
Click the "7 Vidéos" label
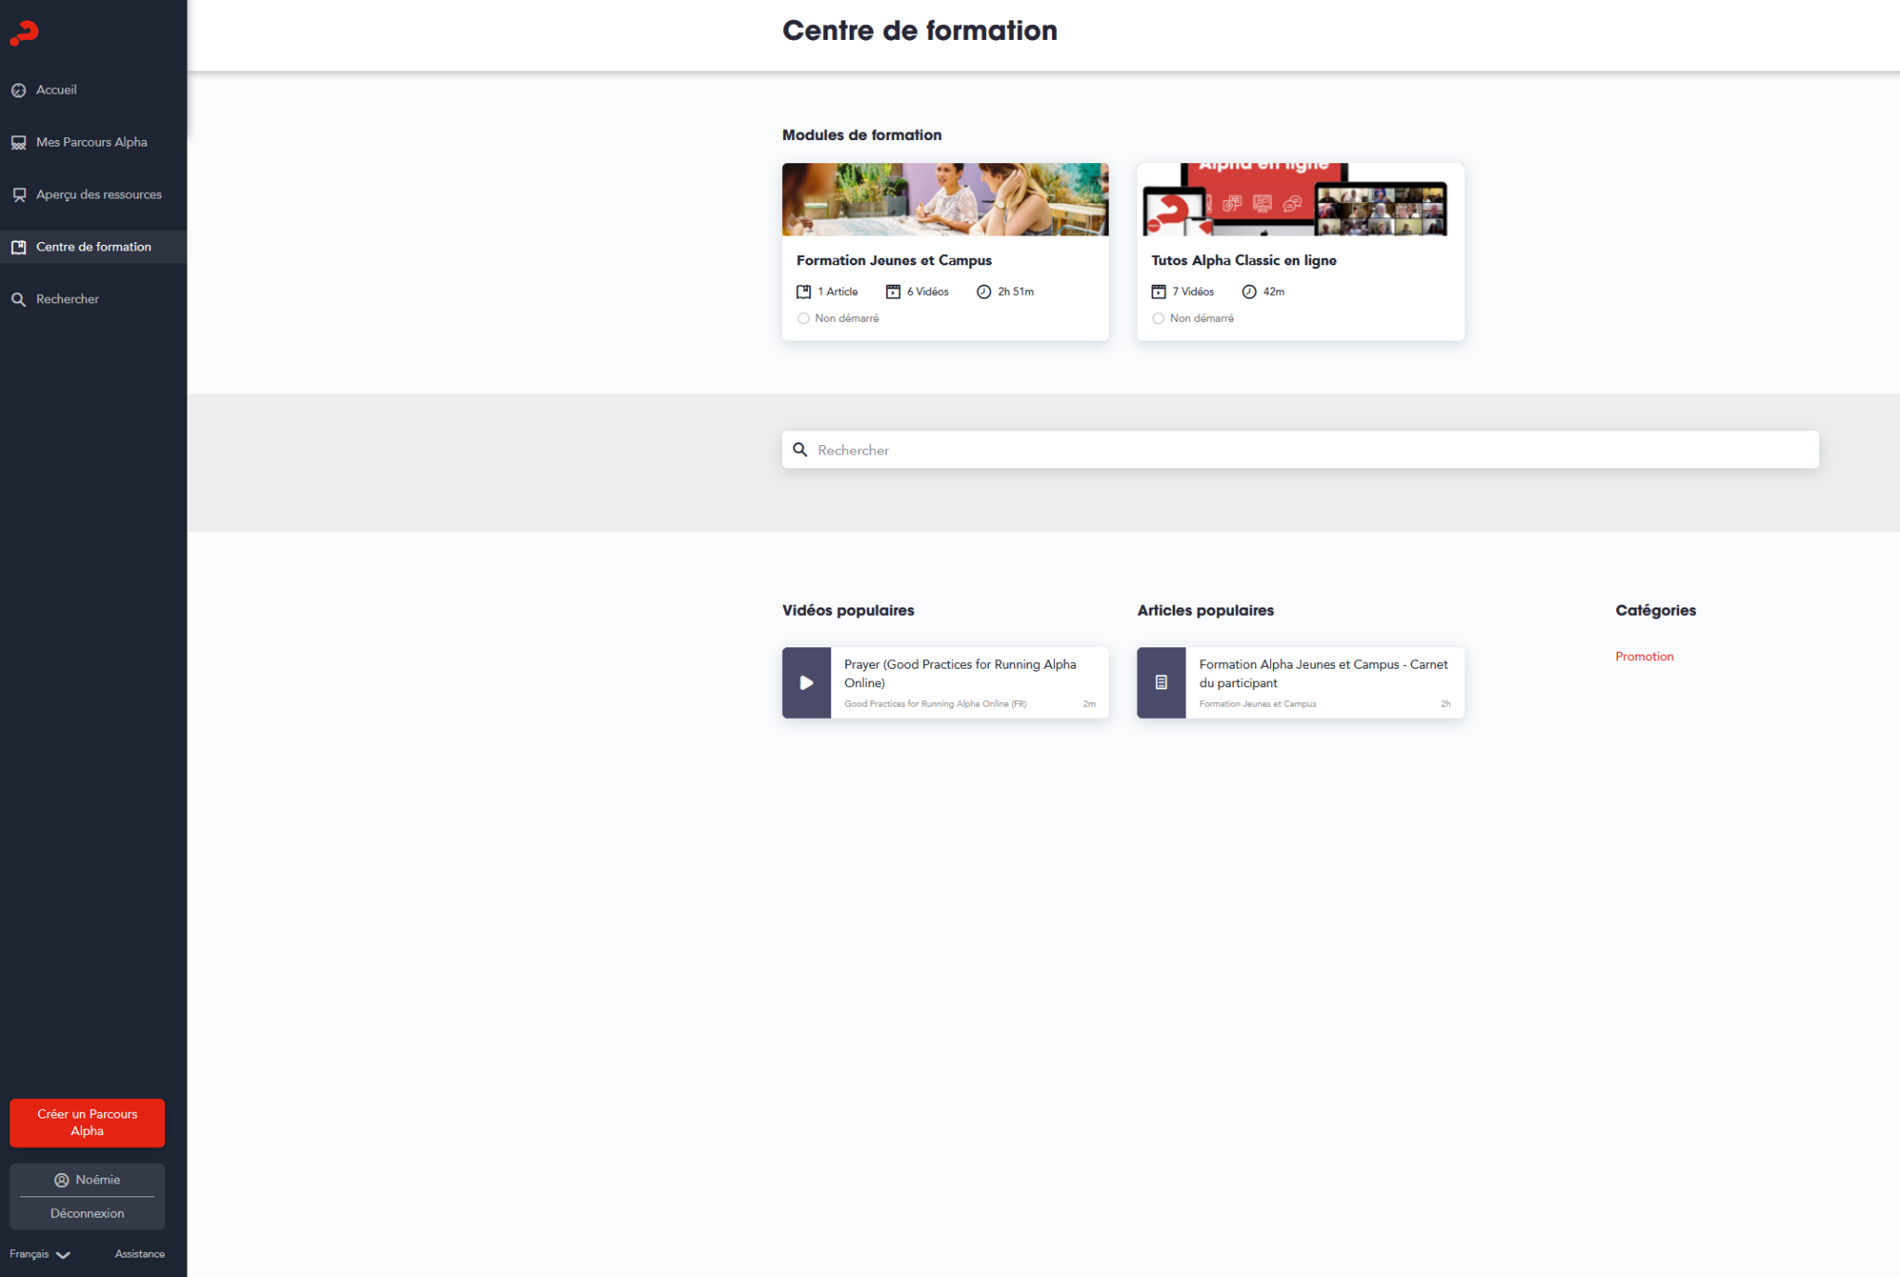[1193, 292]
